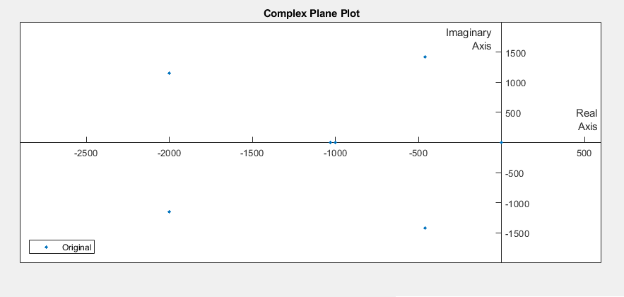The width and height of the screenshot is (624, 297).
Task: Click the 500 tick label on real axis
Action: coord(584,153)
